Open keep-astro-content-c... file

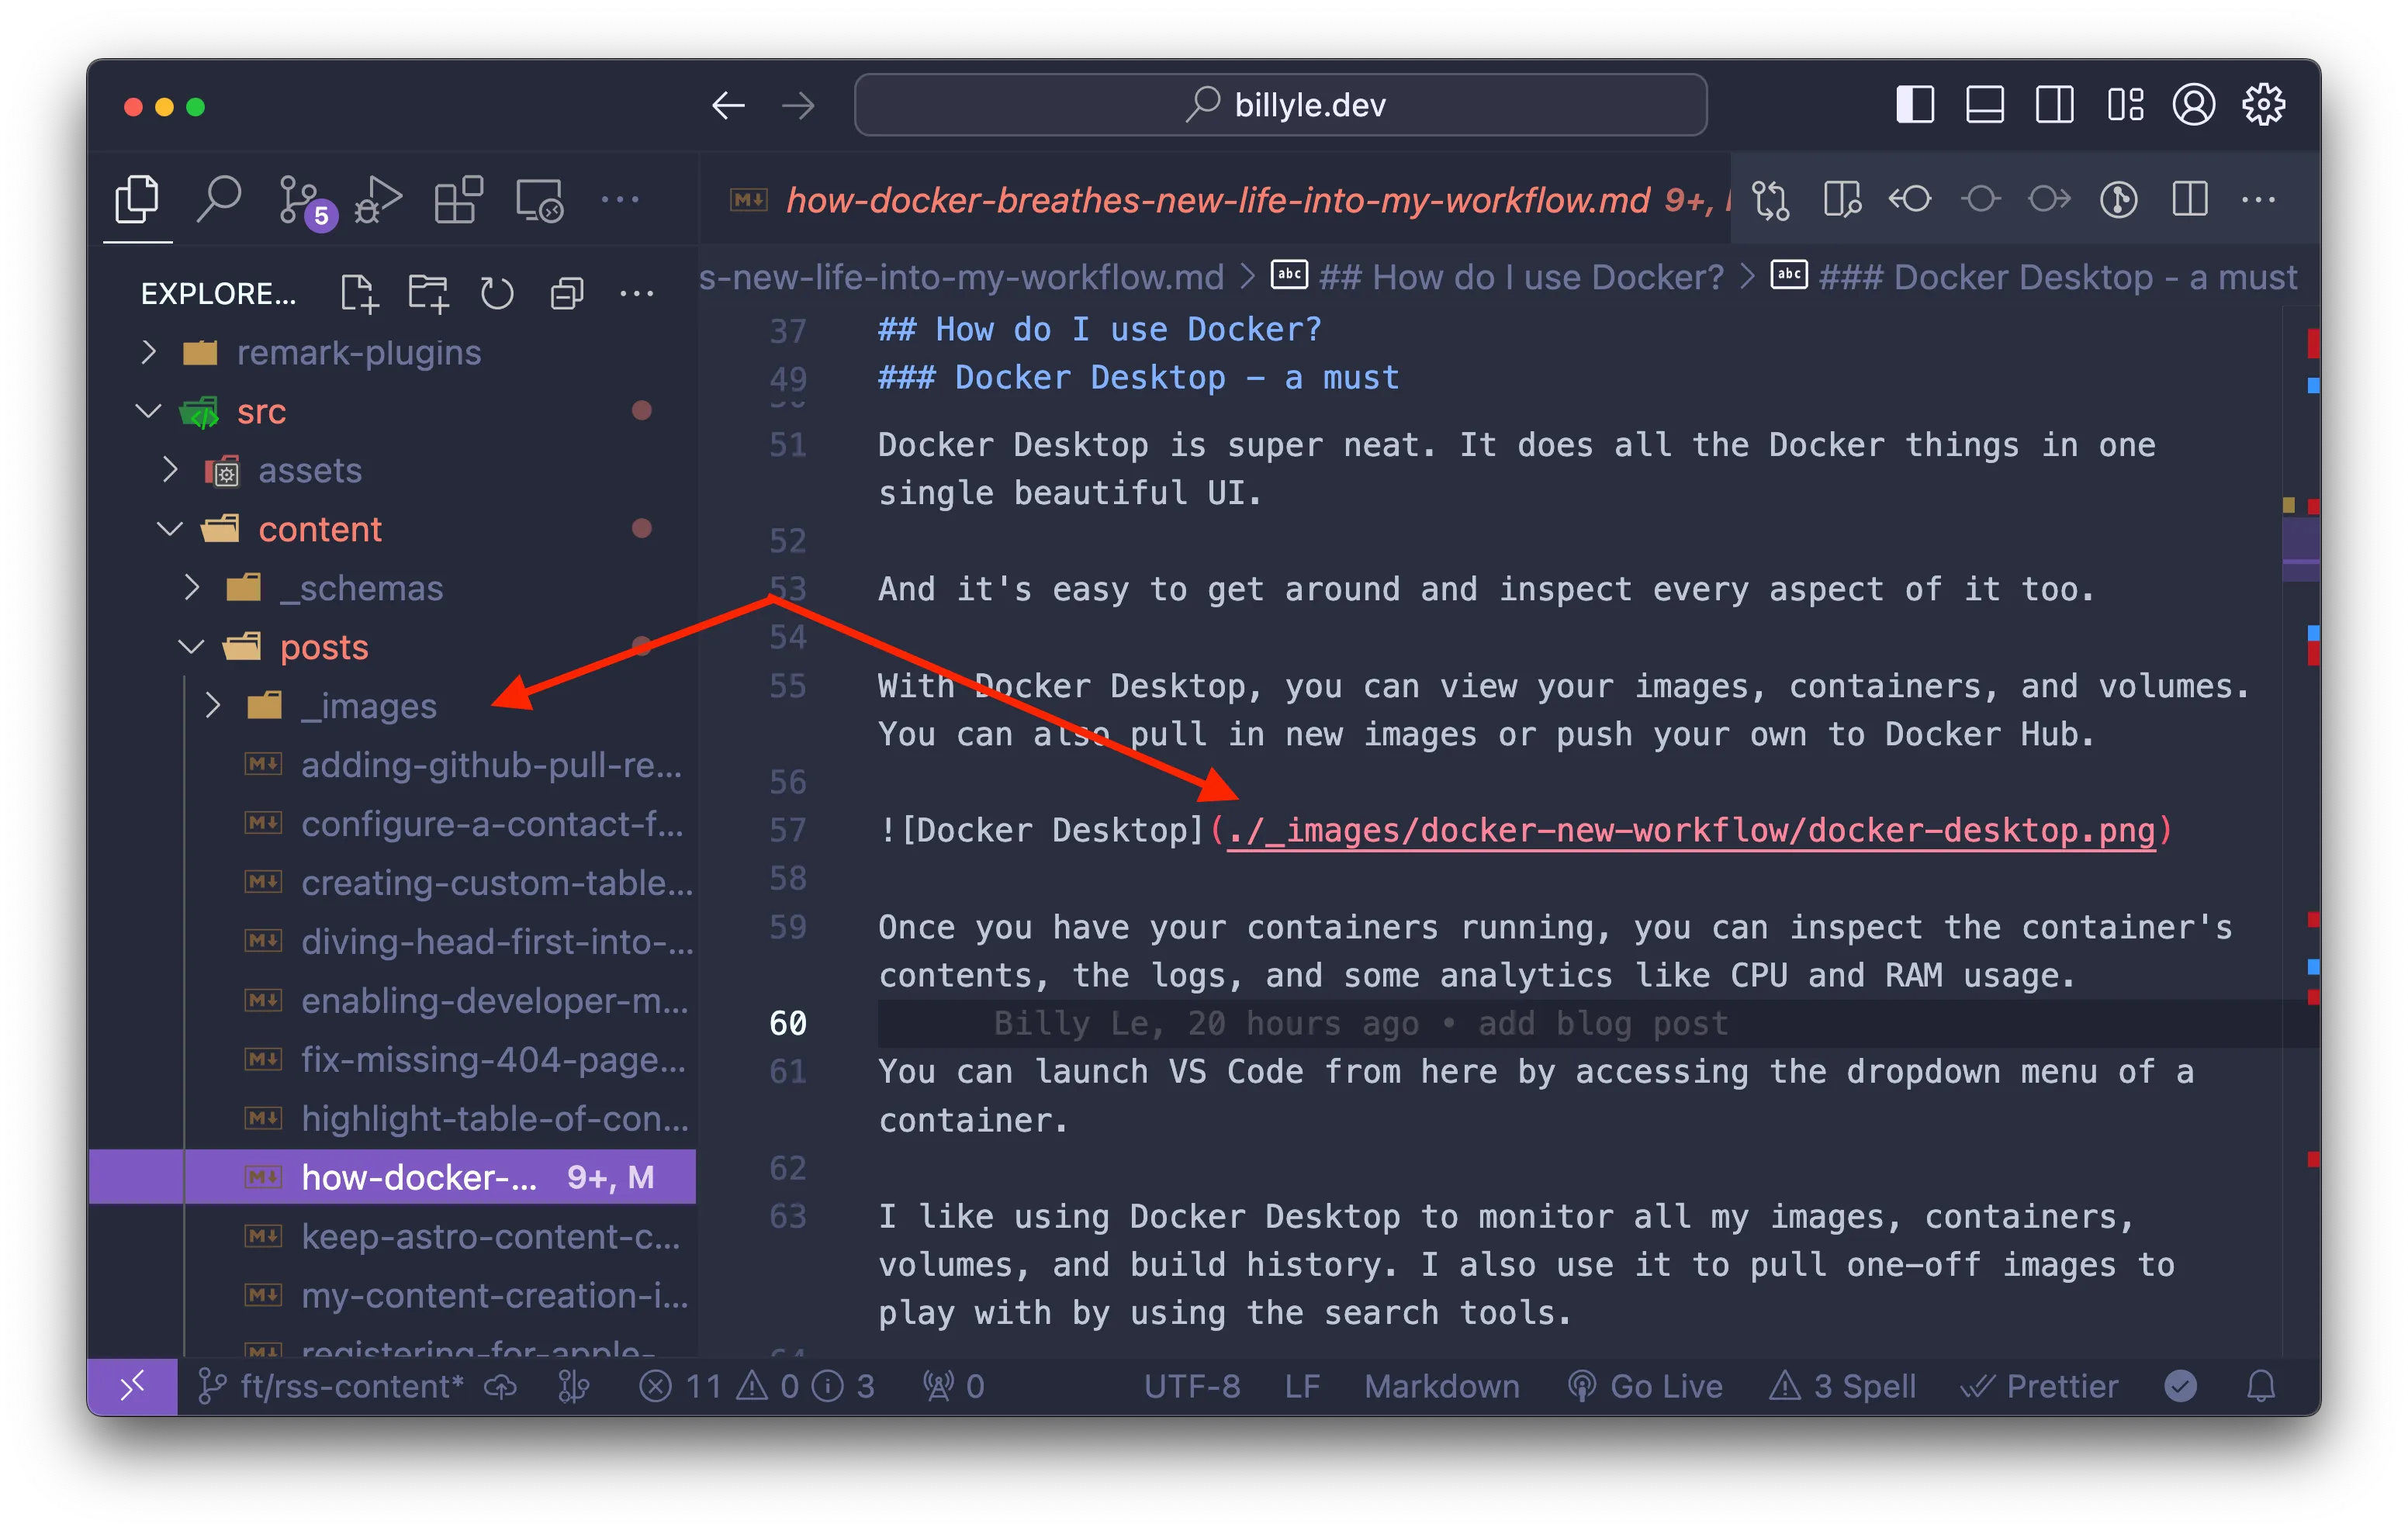coord(392,1236)
